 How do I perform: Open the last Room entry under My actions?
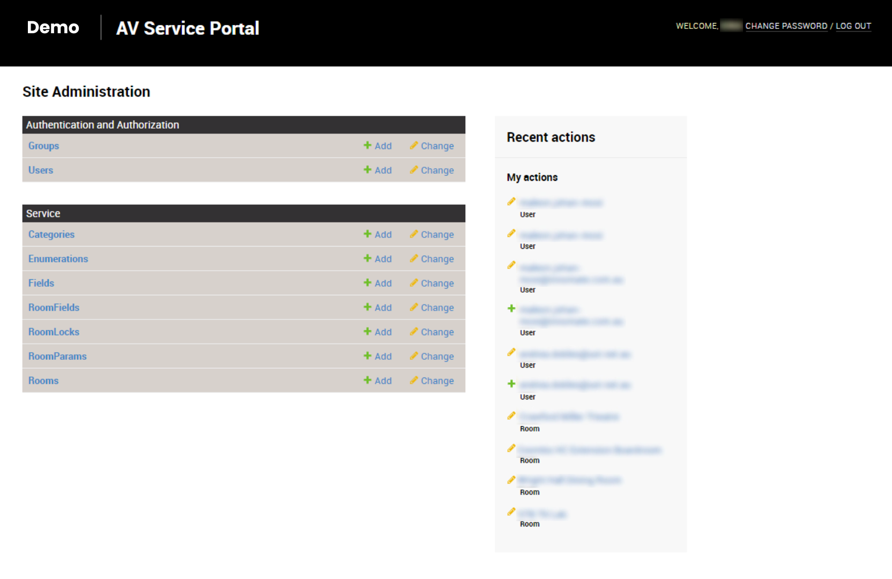pyautogui.click(x=542, y=513)
